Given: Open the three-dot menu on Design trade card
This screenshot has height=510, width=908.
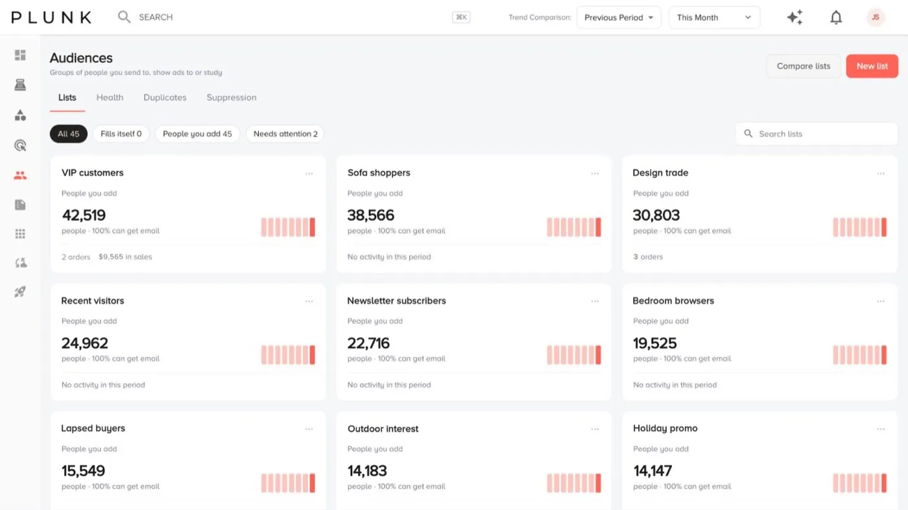Looking at the screenshot, I should 881,173.
